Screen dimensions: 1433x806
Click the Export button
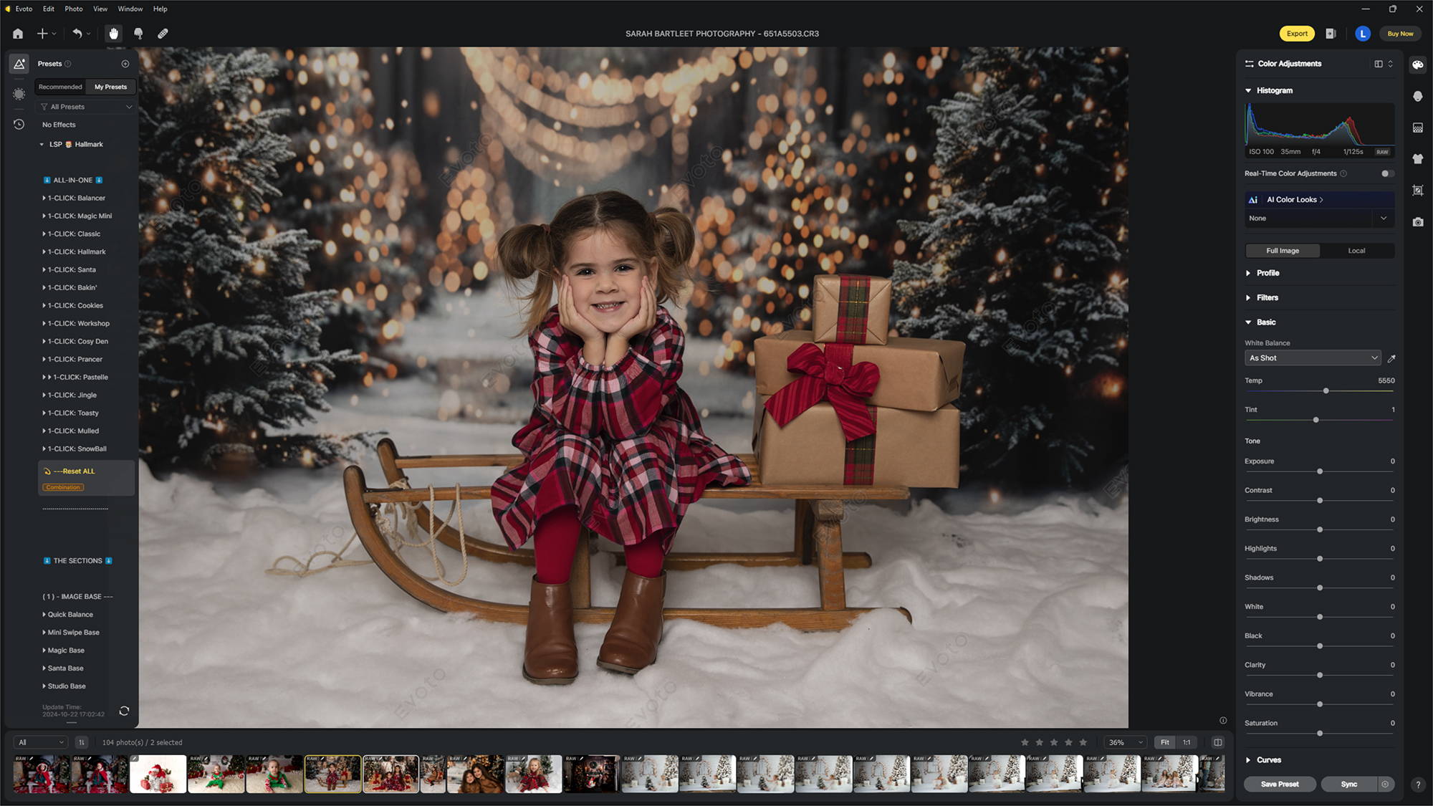[1296, 33]
